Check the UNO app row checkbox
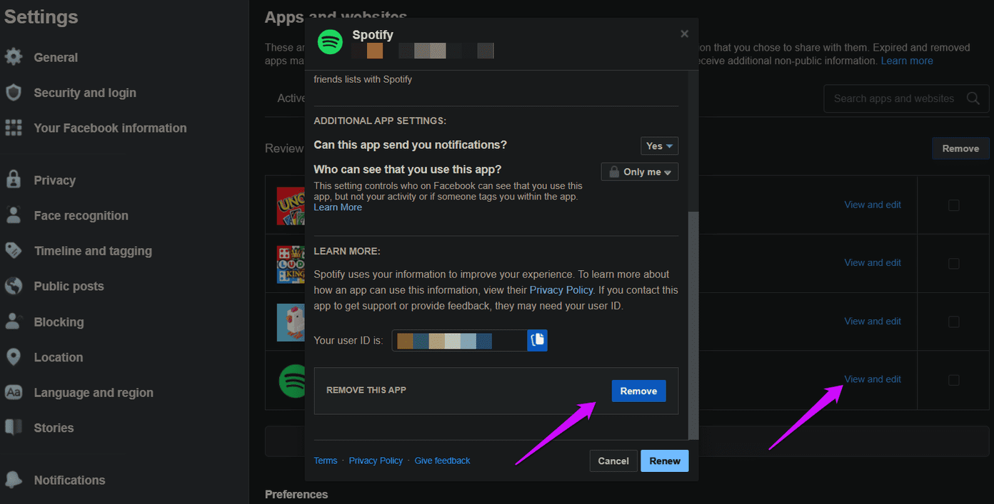Image resolution: width=994 pixels, height=504 pixels. click(x=953, y=205)
